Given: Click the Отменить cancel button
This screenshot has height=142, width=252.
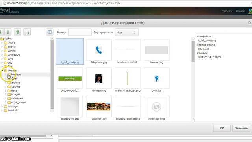Looking at the screenshot, I should (241, 128).
